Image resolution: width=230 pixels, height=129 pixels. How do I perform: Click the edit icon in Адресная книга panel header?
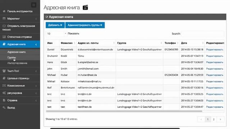pos(47,17)
